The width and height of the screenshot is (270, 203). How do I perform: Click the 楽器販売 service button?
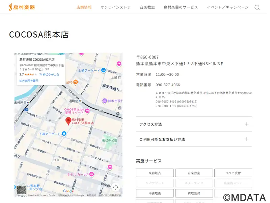[155, 173]
